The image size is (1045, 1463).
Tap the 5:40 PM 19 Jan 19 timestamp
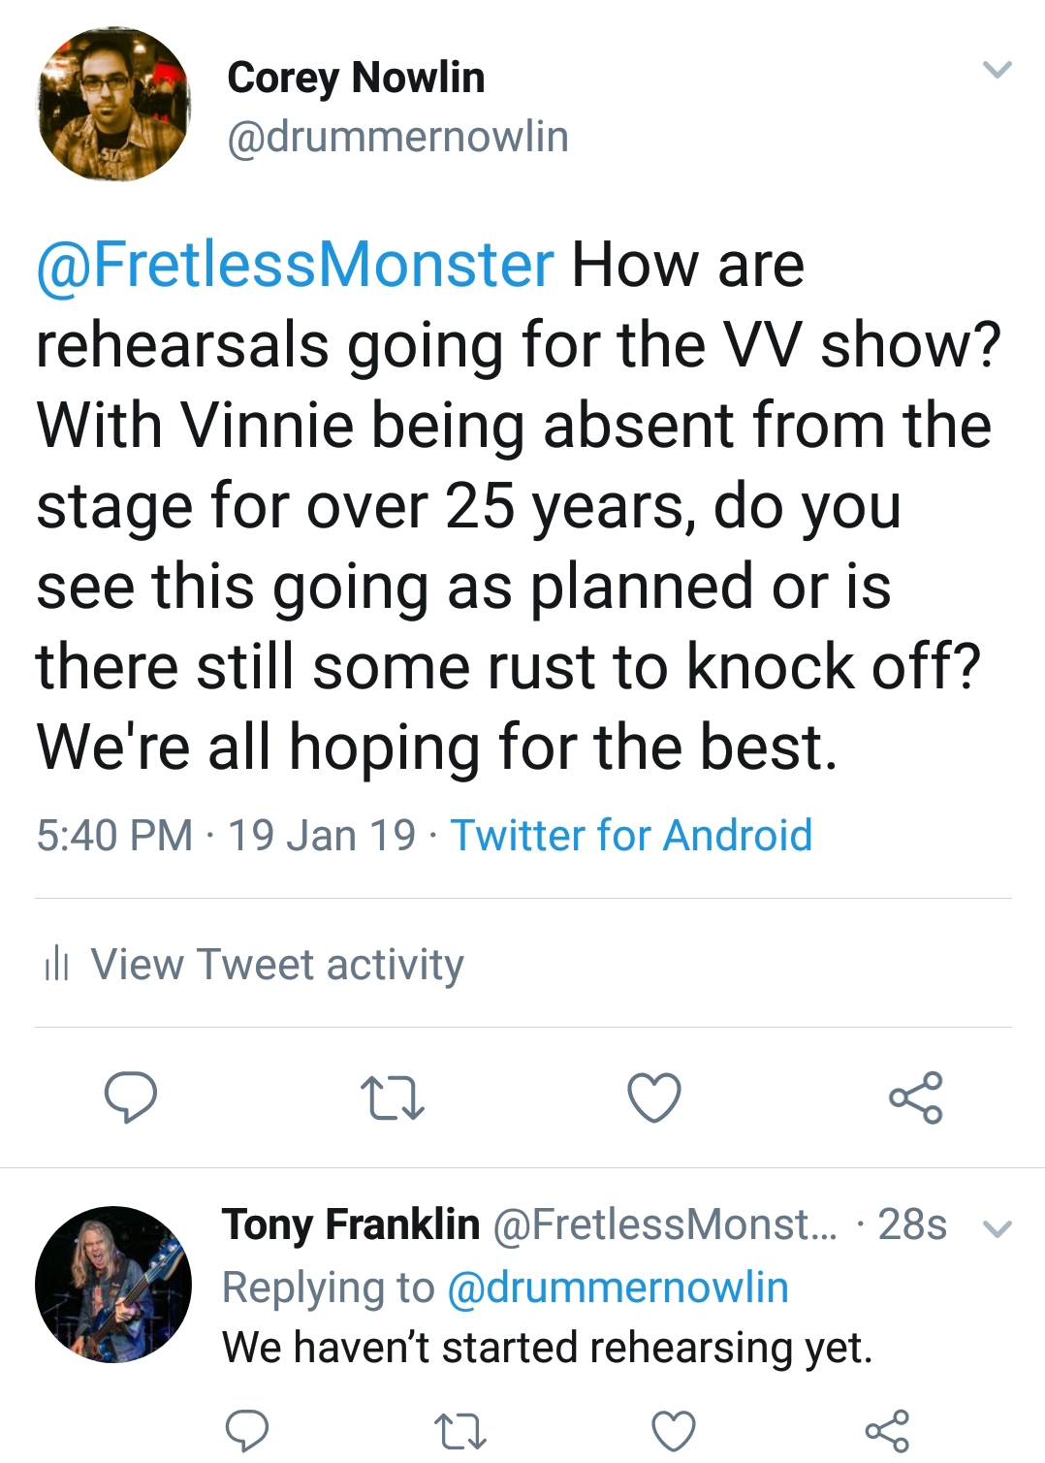(x=226, y=836)
